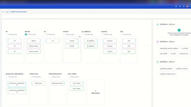Set city as Primary Key
191x107 pixels.
click(121, 34)
